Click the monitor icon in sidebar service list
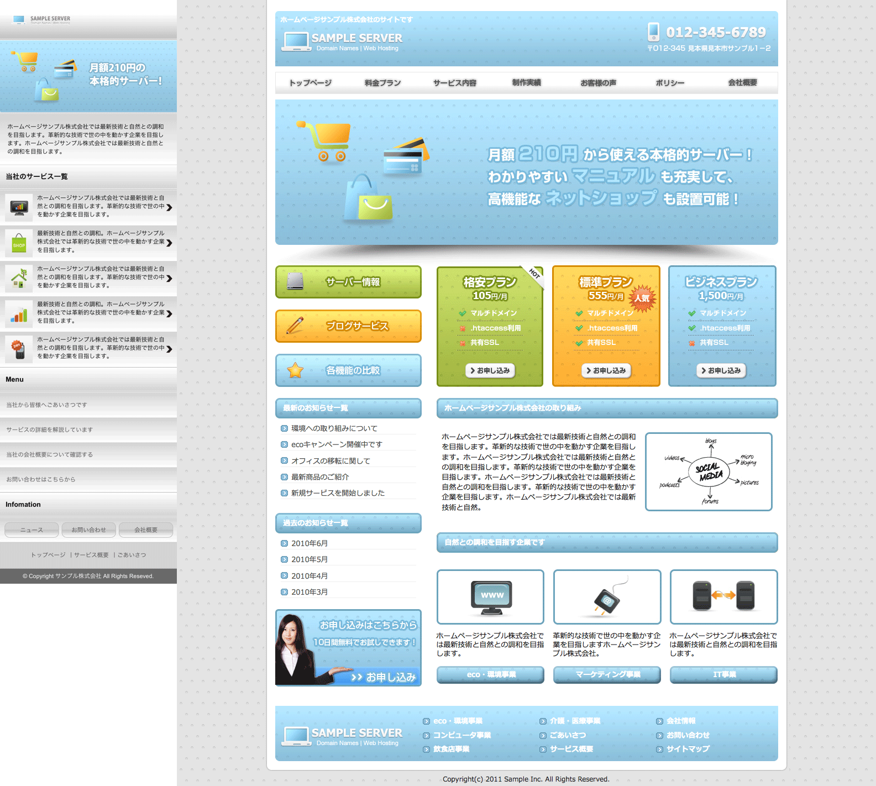Screen dimensions: 876x786 coord(19,207)
